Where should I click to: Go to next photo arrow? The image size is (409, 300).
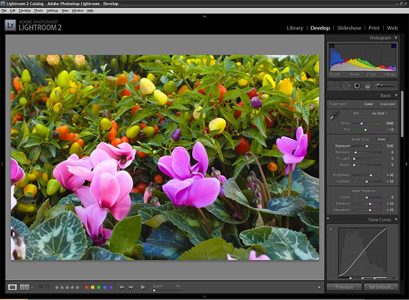pyautogui.click(x=131, y=287)
